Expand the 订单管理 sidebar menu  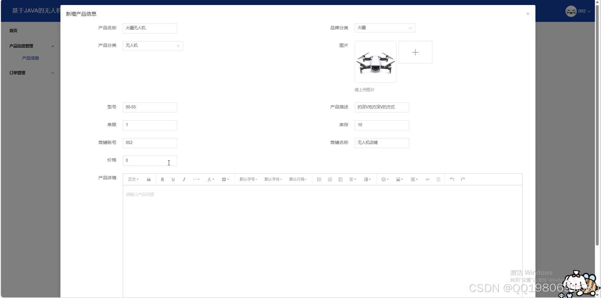coord(30,73)
